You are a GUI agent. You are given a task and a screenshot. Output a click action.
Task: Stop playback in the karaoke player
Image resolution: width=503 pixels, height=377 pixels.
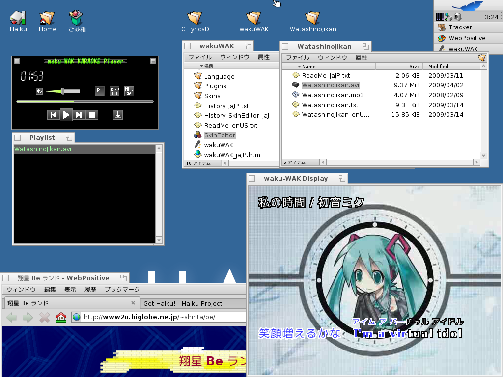point(92,115)
